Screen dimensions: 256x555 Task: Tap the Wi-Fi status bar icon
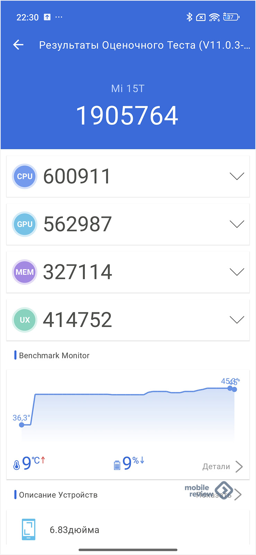[x=214, y=17]
